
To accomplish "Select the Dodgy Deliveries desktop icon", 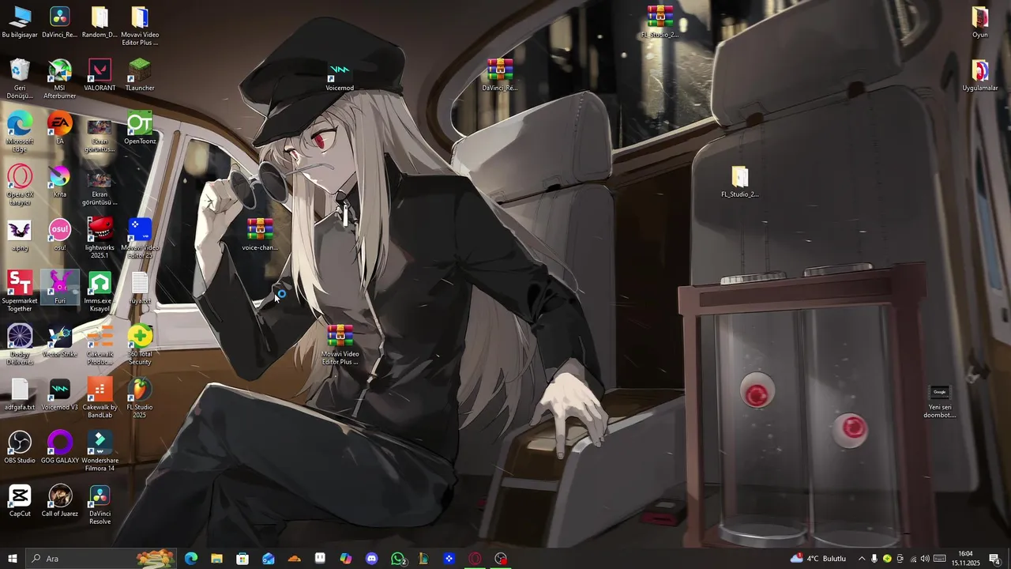I will pyautogui.click(x=20, y=345).
